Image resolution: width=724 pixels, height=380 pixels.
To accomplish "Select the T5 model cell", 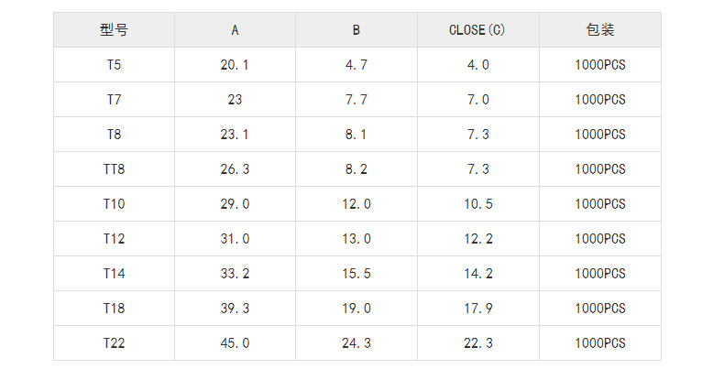I will point(114,65).
